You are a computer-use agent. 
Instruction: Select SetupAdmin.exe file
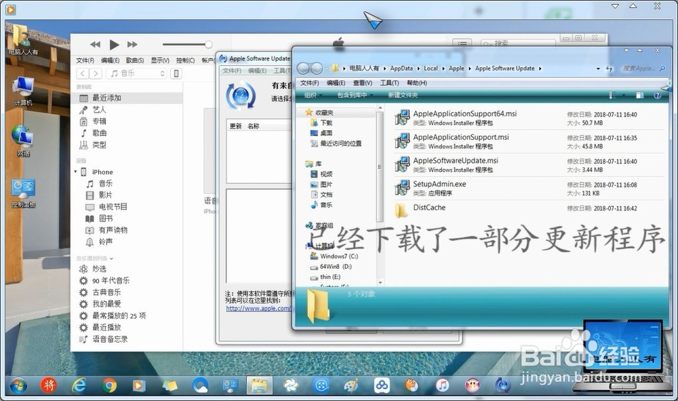[x=530, y=188]
